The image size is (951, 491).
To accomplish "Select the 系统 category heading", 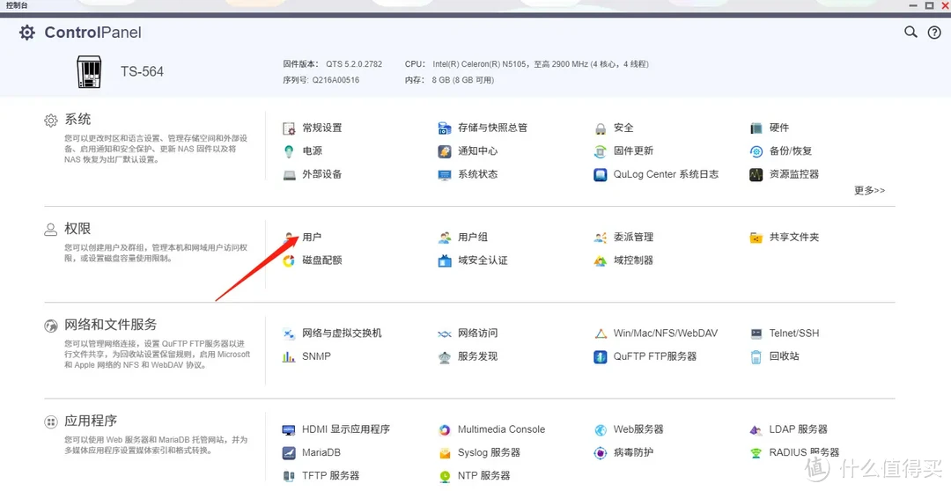I will [x=77, y=120].
